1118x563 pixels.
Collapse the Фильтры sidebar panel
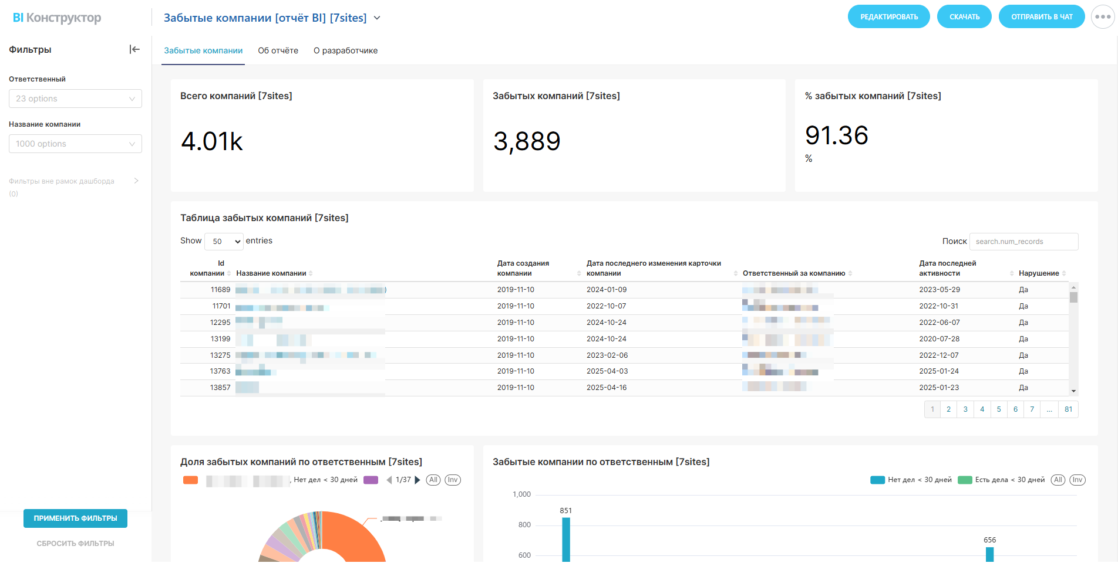(x=134, y=50)
